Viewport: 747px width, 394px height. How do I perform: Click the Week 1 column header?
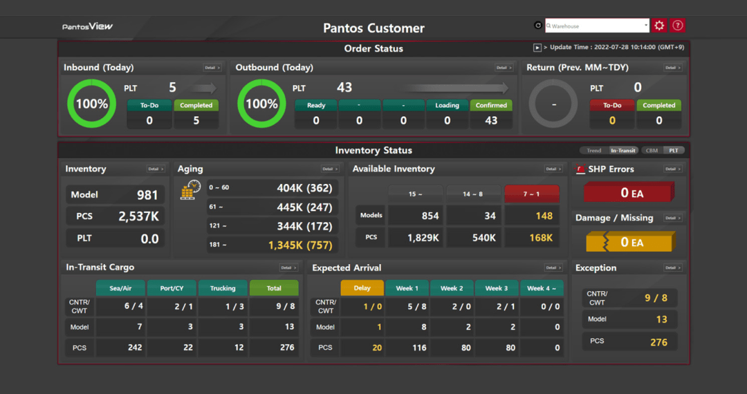coord(407,288)
